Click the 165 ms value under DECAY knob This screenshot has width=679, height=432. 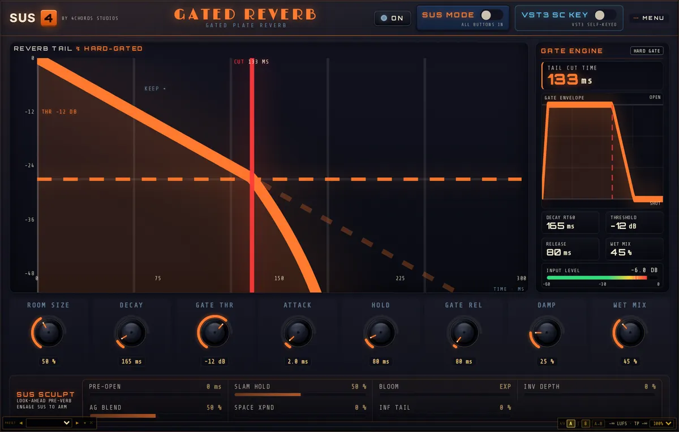(x=131, y=361)
